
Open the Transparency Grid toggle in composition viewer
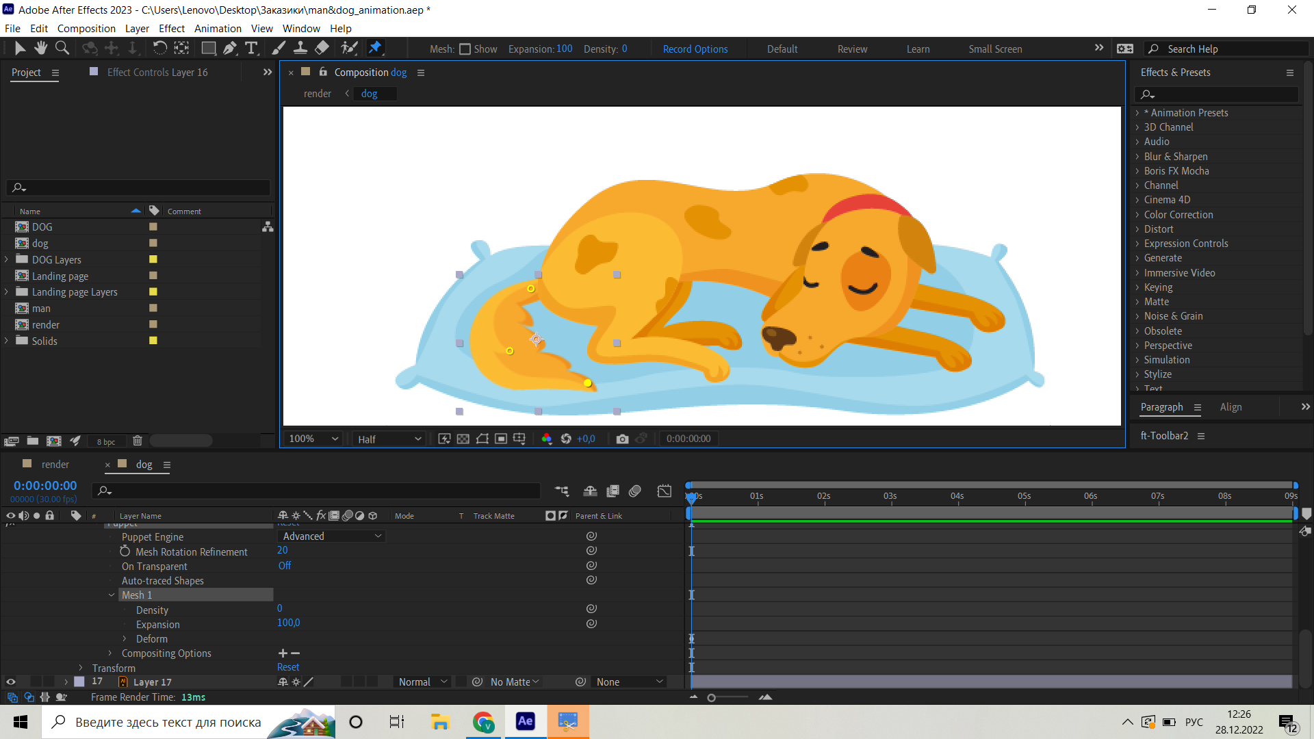pos(463,439)
